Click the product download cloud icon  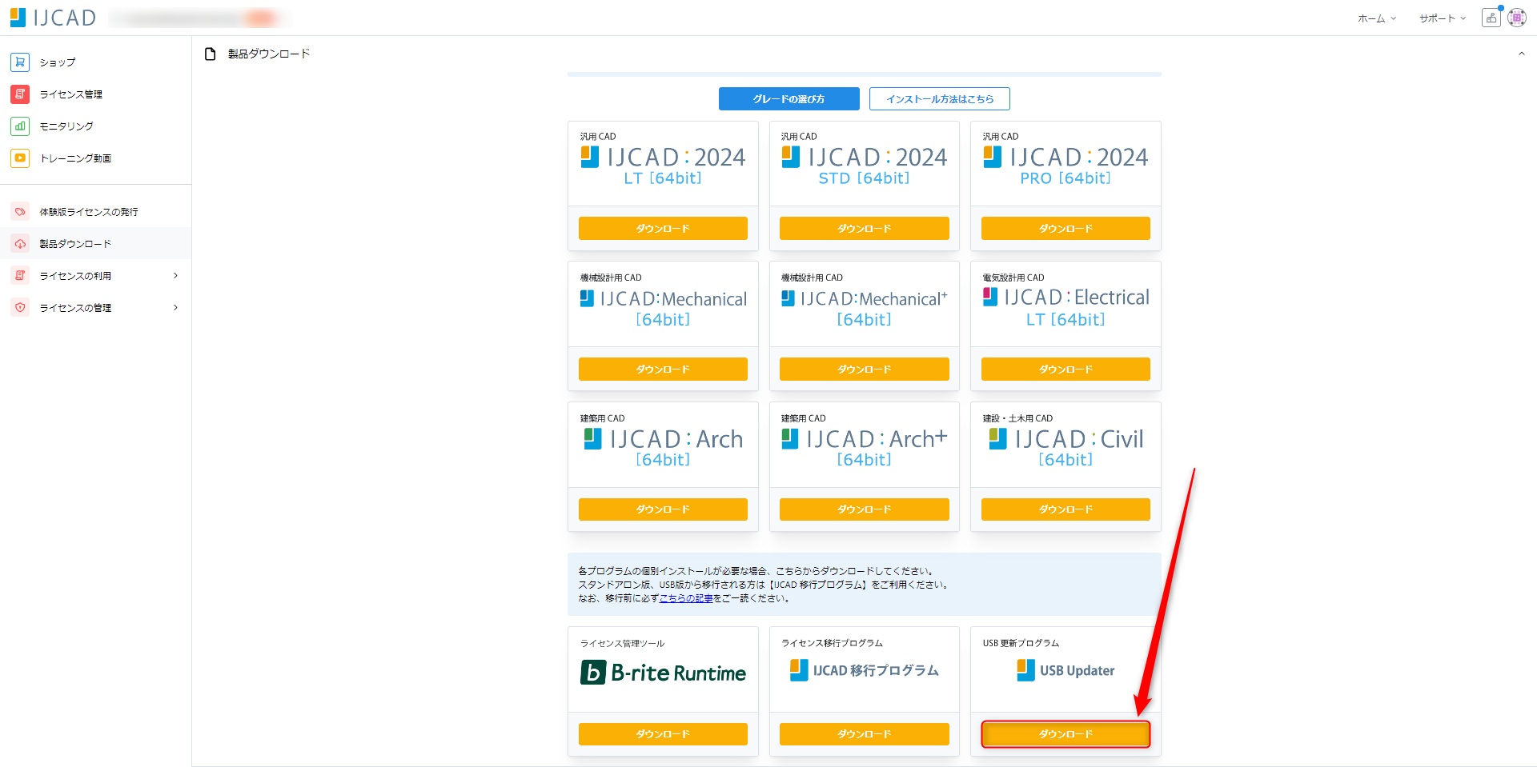click(x=20, y=244)
